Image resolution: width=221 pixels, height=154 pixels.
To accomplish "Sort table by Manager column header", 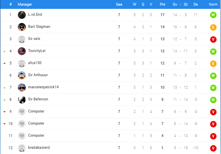I will (25, 4).
